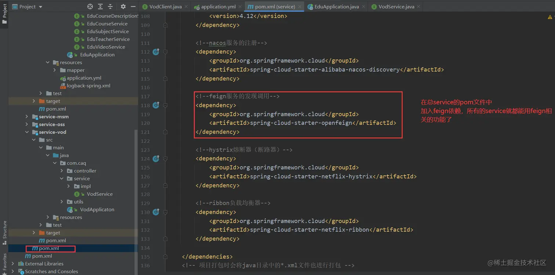This screenshot has height=275, width=555.
Task: Click the Locate/Select Opened File icon
Action: pyautogui.click(x=90, y=7)
